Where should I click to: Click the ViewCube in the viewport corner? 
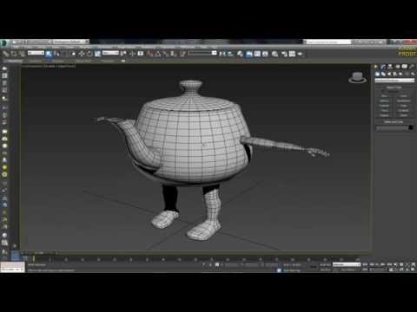pyautogui.click(x=357, y=77)
